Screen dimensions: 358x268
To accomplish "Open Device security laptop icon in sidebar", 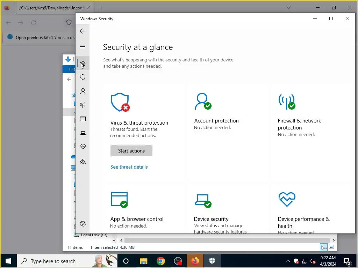I will tap(83, 133).
